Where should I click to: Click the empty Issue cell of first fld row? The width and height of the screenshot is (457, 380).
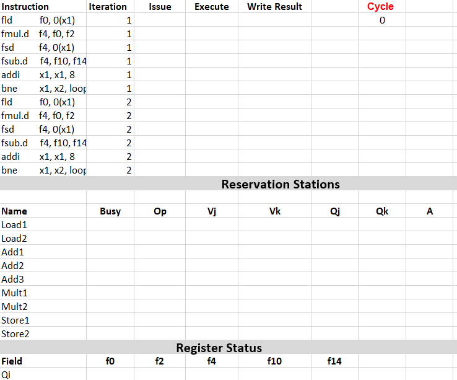(x=160, y=20)
